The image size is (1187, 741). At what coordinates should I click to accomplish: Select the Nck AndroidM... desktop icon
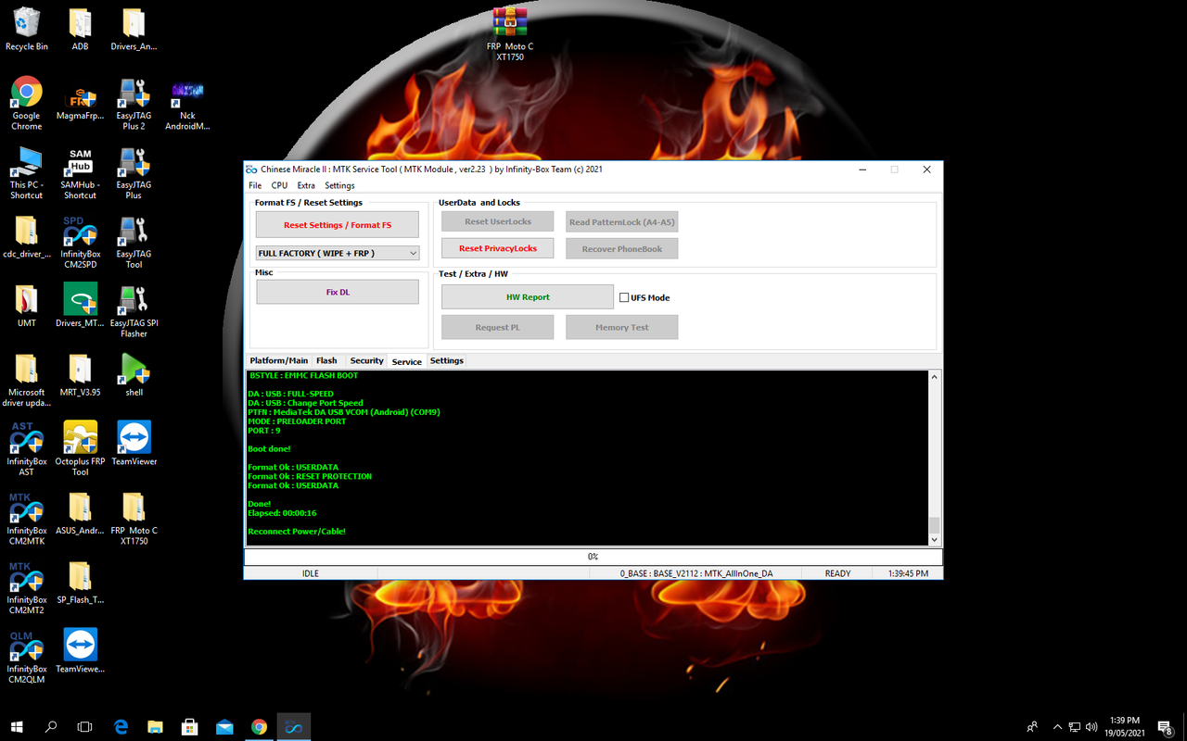187,104
